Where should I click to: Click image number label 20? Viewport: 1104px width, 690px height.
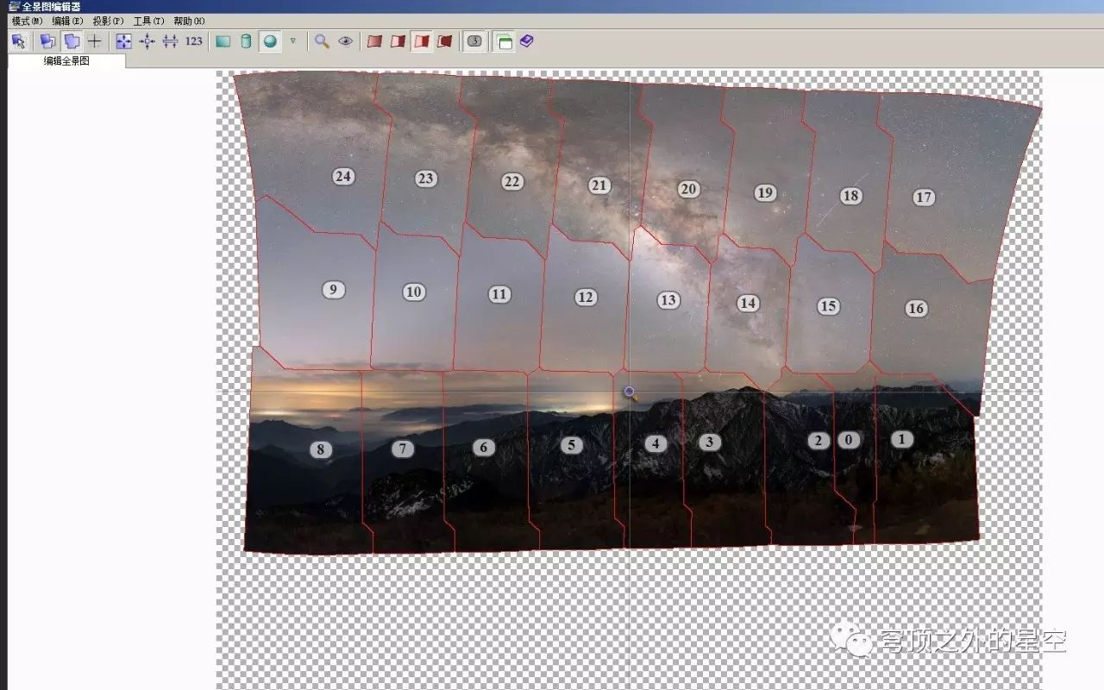688,190
